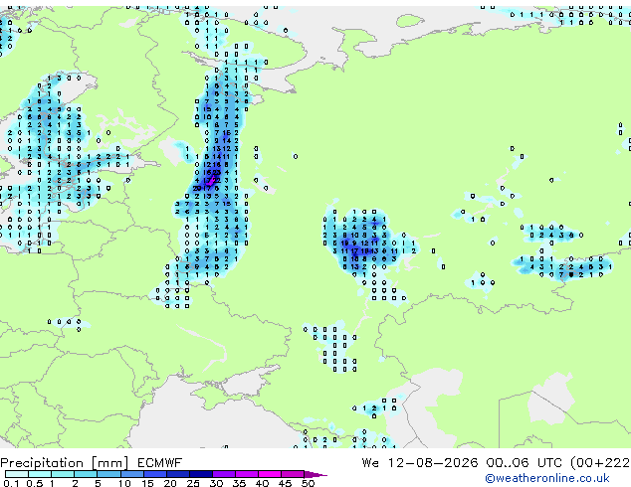Click the legend label '10'
The height and width of the screenshot is (487, 631).
[124, 483]
